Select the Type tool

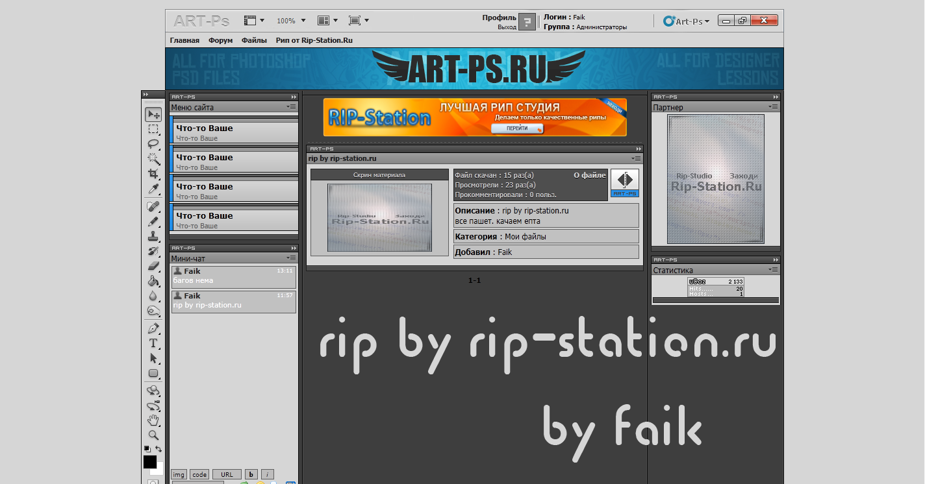pyautogui.click(x=153, y=343)
